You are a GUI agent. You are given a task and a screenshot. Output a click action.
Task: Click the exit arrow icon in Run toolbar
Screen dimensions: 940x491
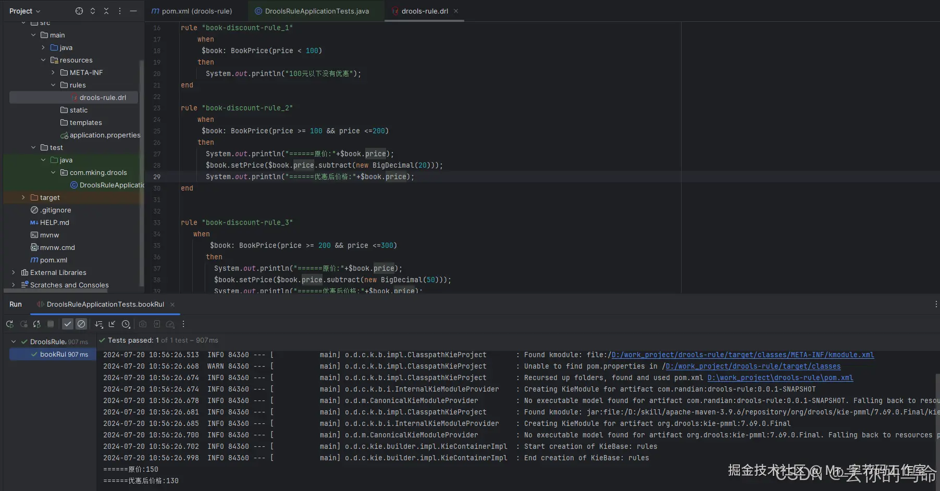tap(156, 324)
